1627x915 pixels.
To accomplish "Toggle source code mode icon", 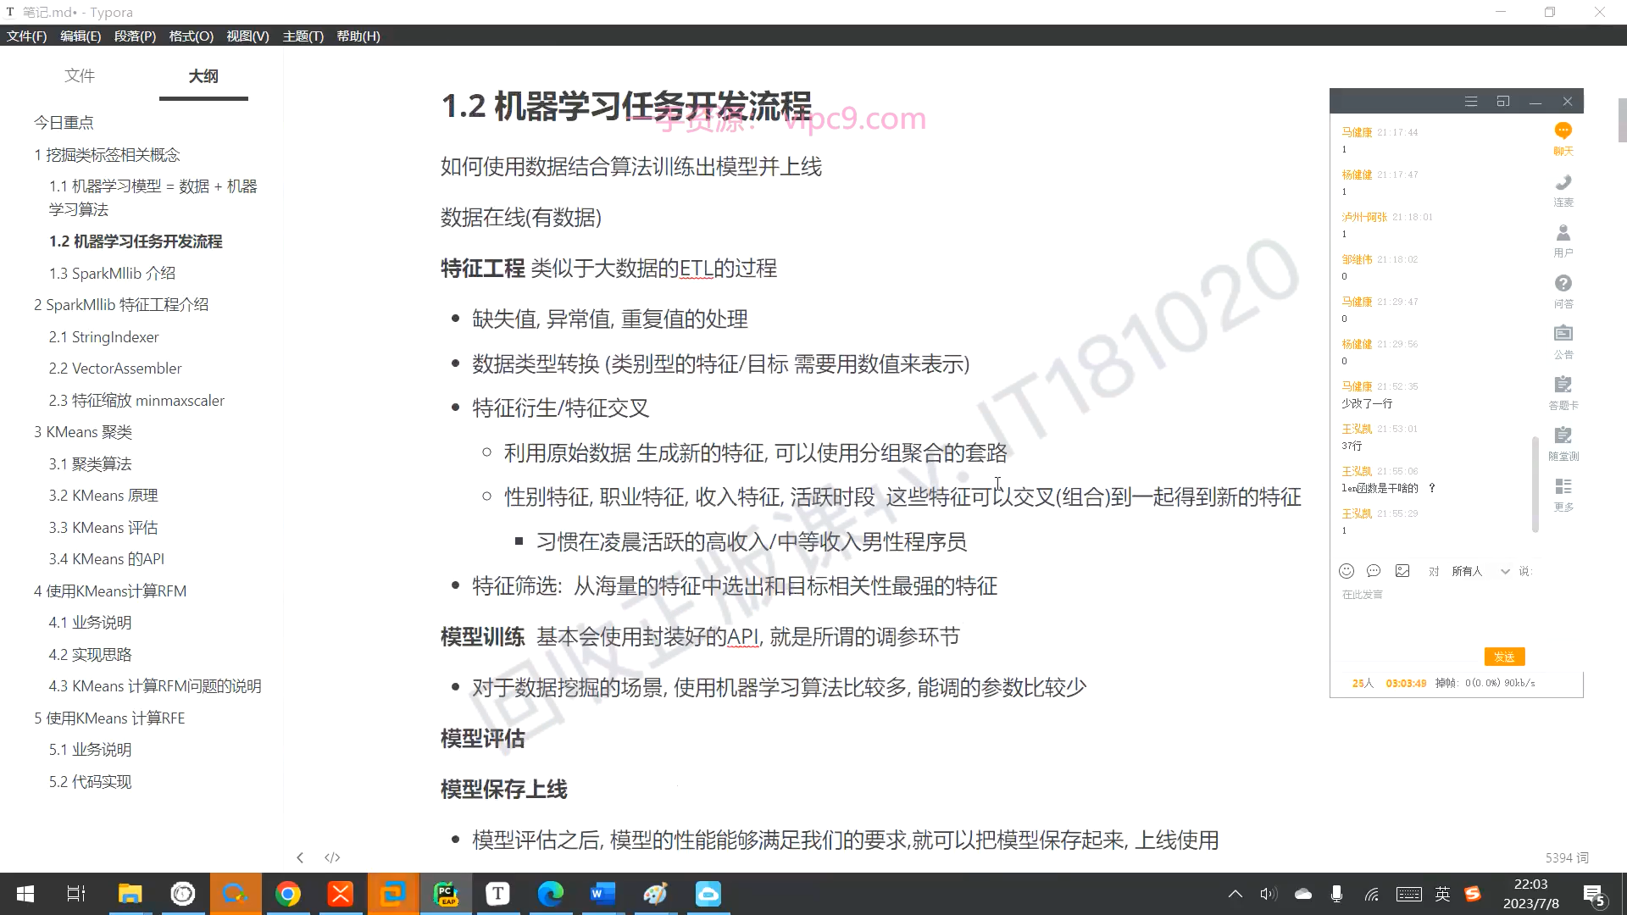I will (332, 857).
